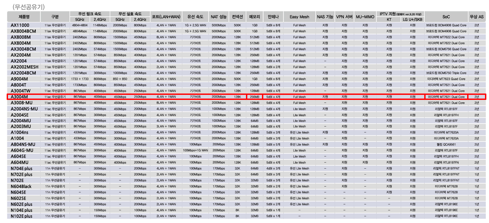Screen dimensions: 489x223
Task: Click 8LAN + 1WAN in AX8008M row
Action: coord(166,37)
